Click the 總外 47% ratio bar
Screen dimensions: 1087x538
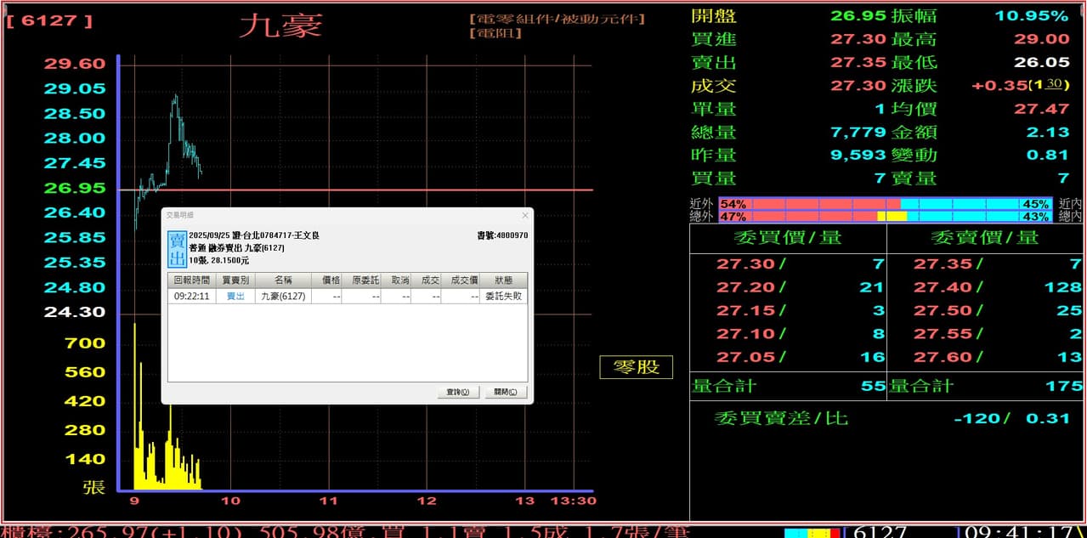coord(886,217)
